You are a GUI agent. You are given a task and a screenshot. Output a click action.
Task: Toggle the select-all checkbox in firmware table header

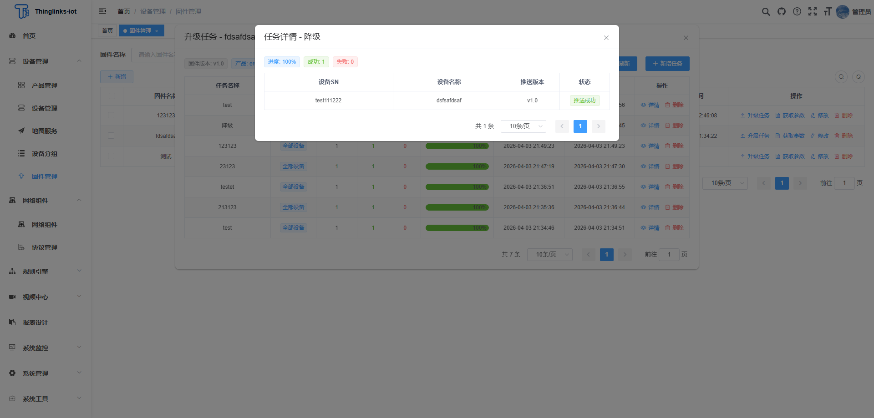point(112,96)
